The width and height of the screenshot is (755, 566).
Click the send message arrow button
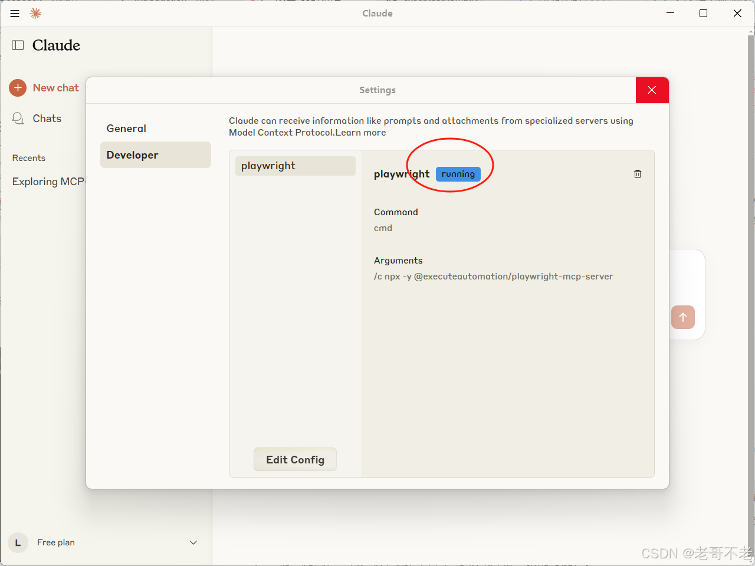click(683, 317)
